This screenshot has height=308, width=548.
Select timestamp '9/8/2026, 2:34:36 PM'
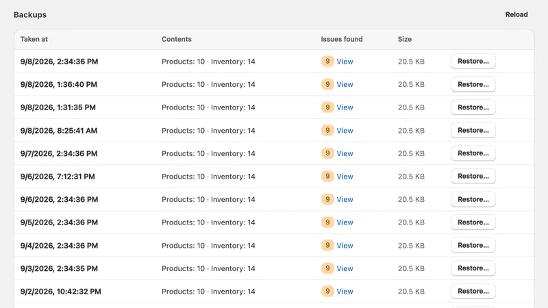click(x=59, y=62)
